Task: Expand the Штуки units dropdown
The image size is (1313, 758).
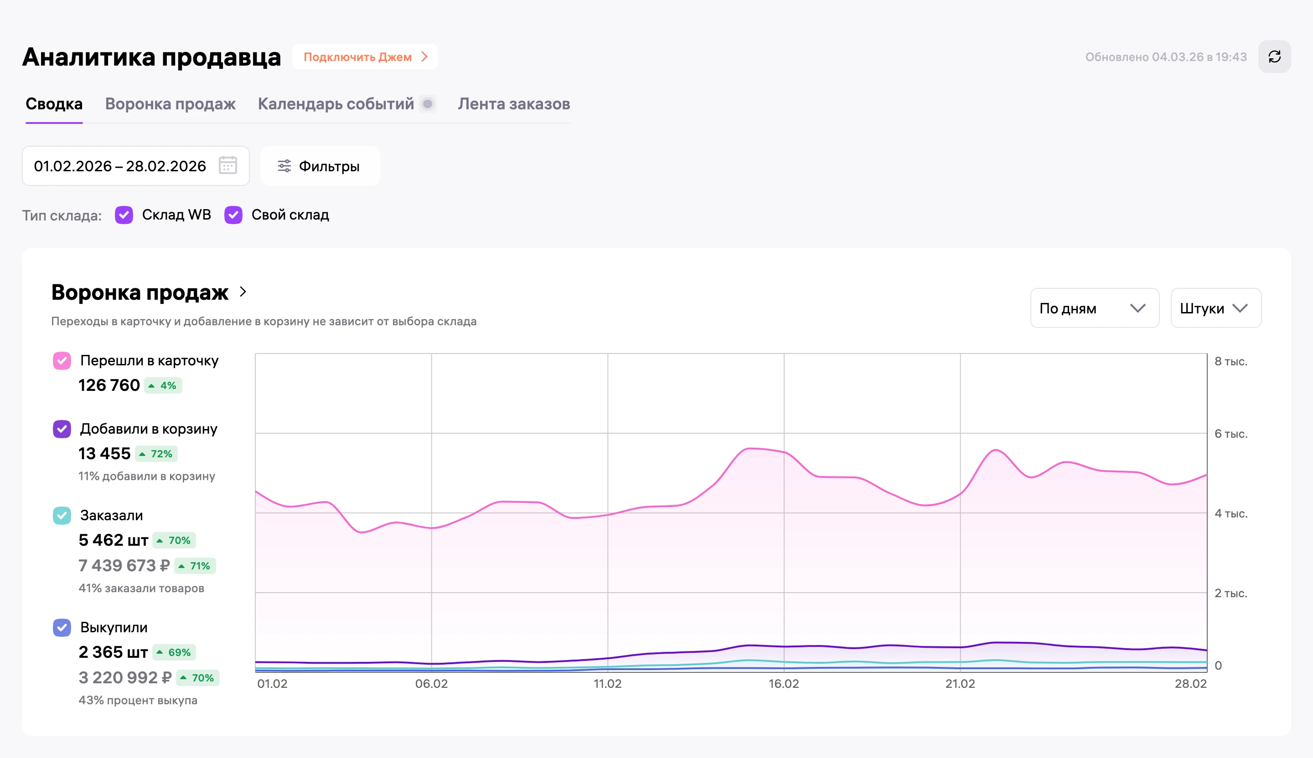Action: click(x=1215, y=308)
